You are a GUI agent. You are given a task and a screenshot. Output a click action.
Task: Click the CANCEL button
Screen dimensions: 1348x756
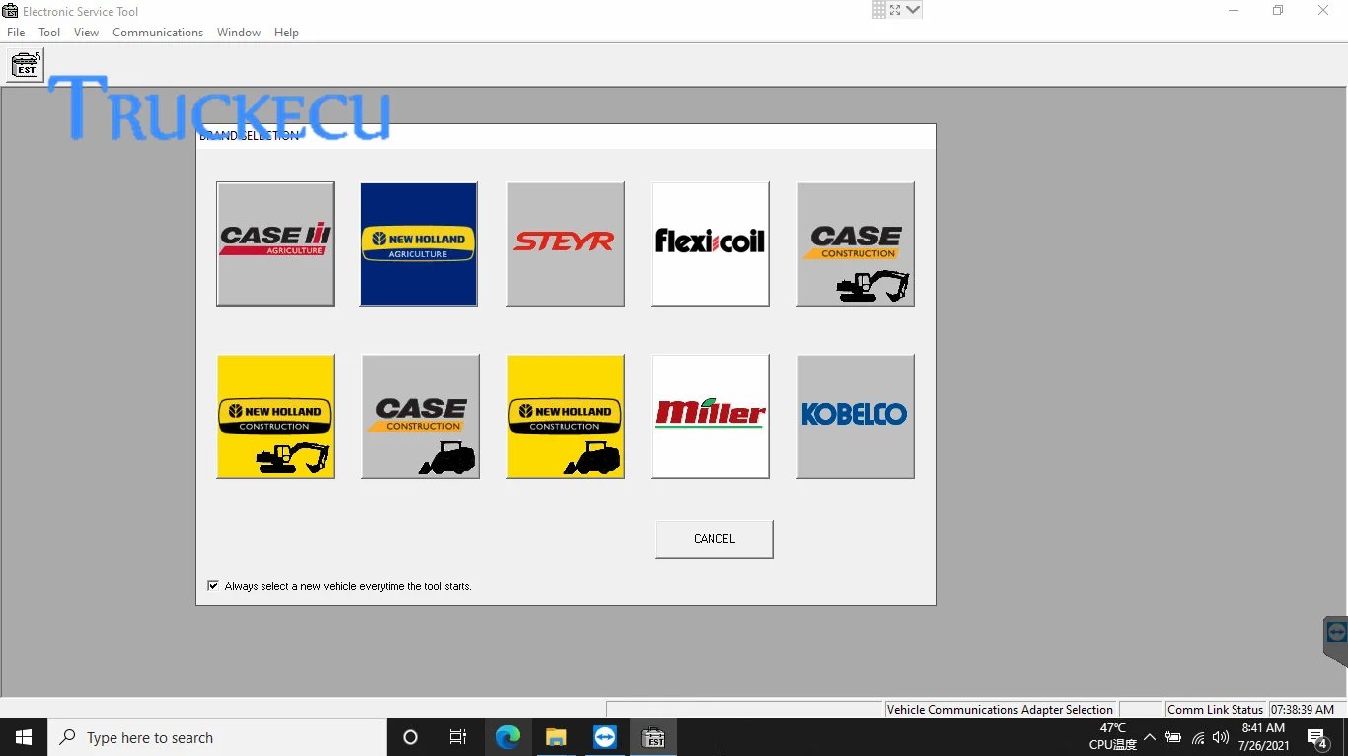pyautogui.click(x=714, y=539)
